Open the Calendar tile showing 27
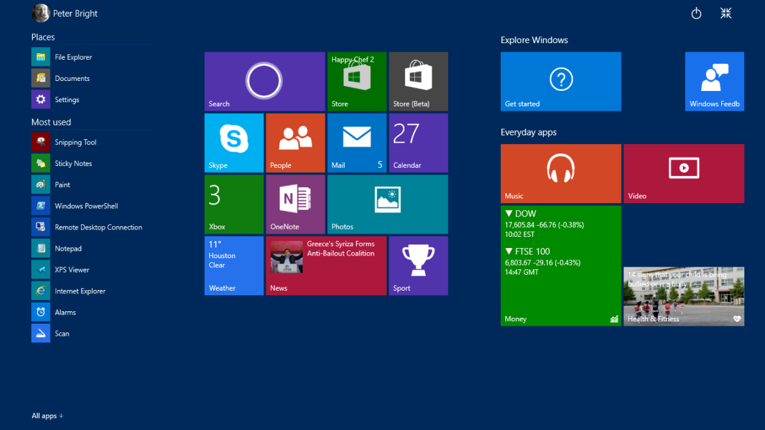Image resolution: width=765 pixels, height=430 pixels. (418, 143)
